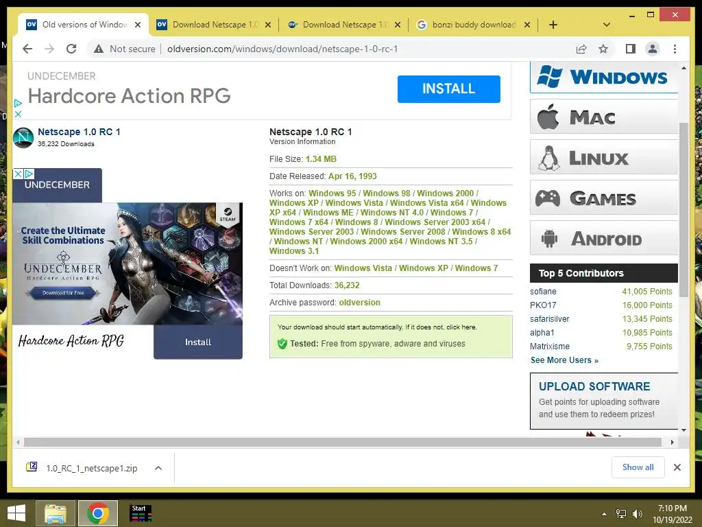
Task: Open the Chrome three-dot menu
Action: [x=675, y=49]
